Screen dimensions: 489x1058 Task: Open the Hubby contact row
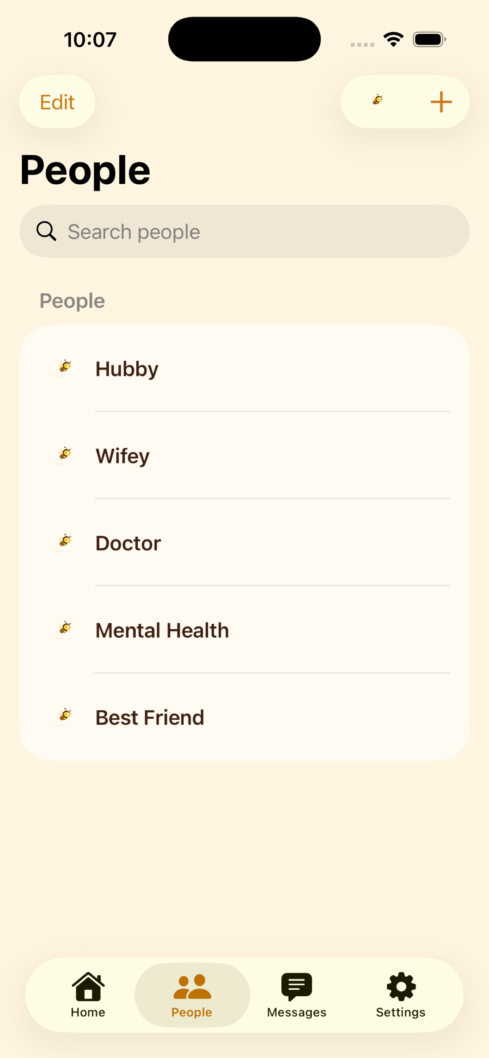[x=244, y=368]
